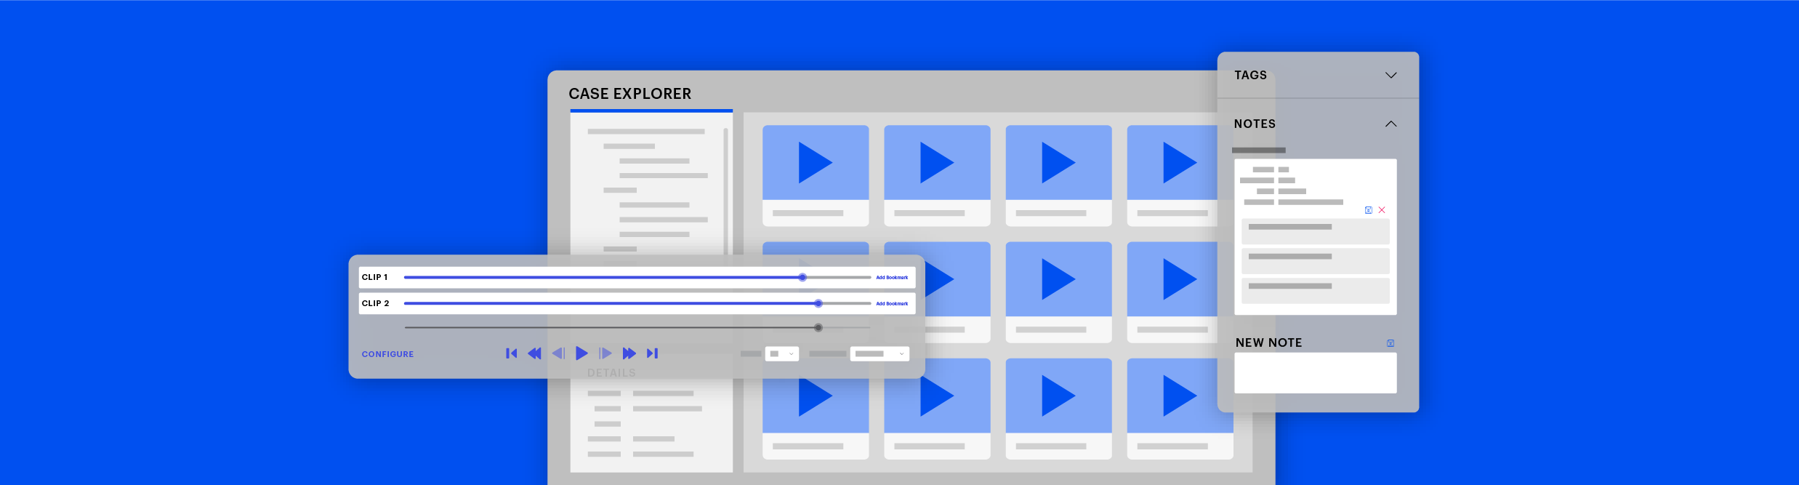Click the Clip 1 timeline slider handle
1799x485 pixels.
coord(802,278)
